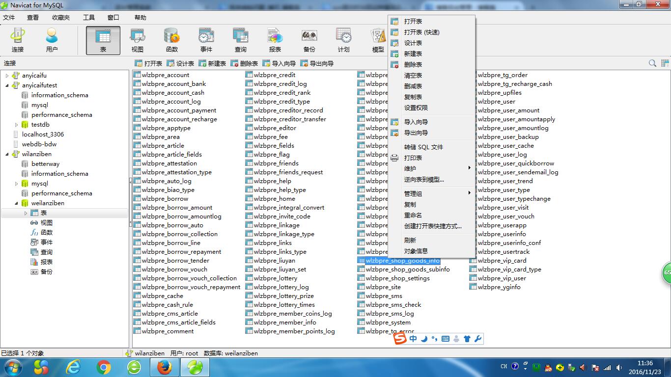671x377 pixels.
Task: Click 导入向导 in the object toolbar
Action: coord(279,63)
